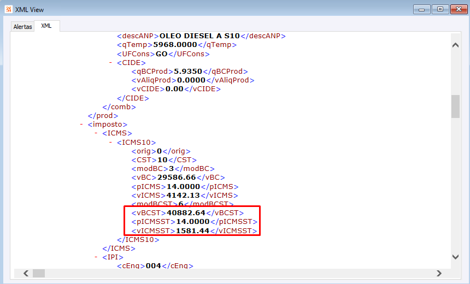Click the closing /ICMS10 tag

coord(138,240)
